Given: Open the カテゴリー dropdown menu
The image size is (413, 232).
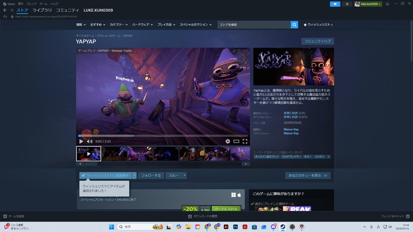Looking at the screenshot, I should tap(119, 25).
